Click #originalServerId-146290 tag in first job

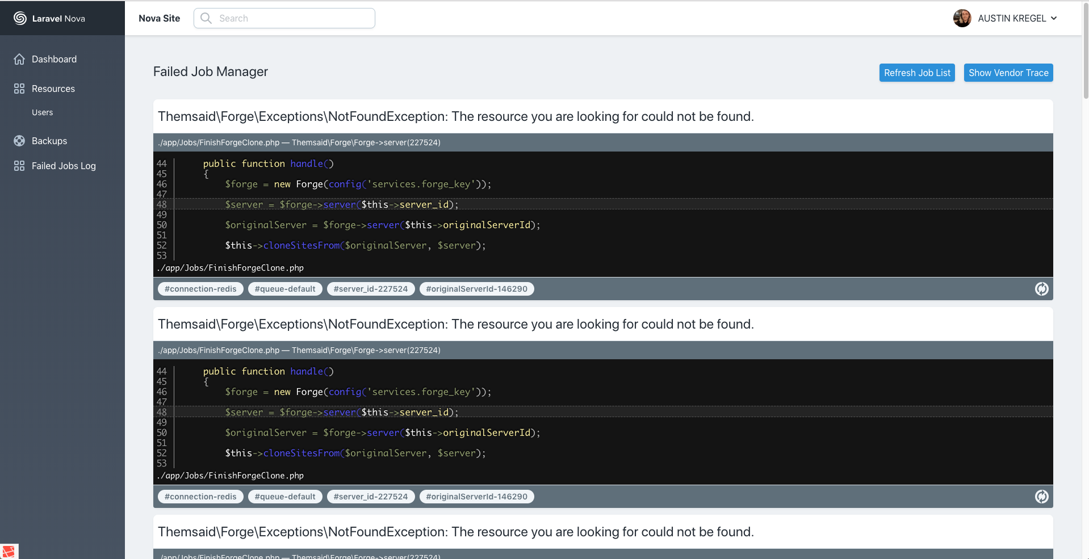coord(476,289)
